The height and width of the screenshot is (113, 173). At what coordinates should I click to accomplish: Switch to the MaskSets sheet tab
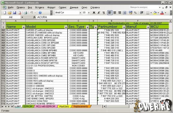tap(64, 107)
